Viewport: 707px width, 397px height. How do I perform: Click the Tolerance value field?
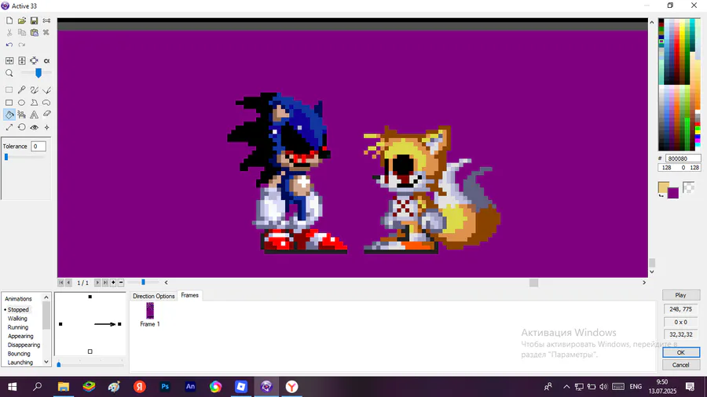[x=38, y=146]
